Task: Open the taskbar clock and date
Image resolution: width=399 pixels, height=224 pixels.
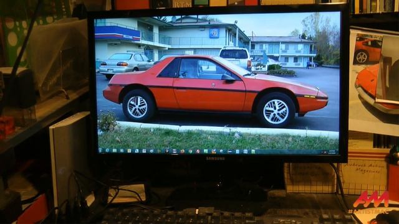Action: pyautogui.click(x=332, y=152)
